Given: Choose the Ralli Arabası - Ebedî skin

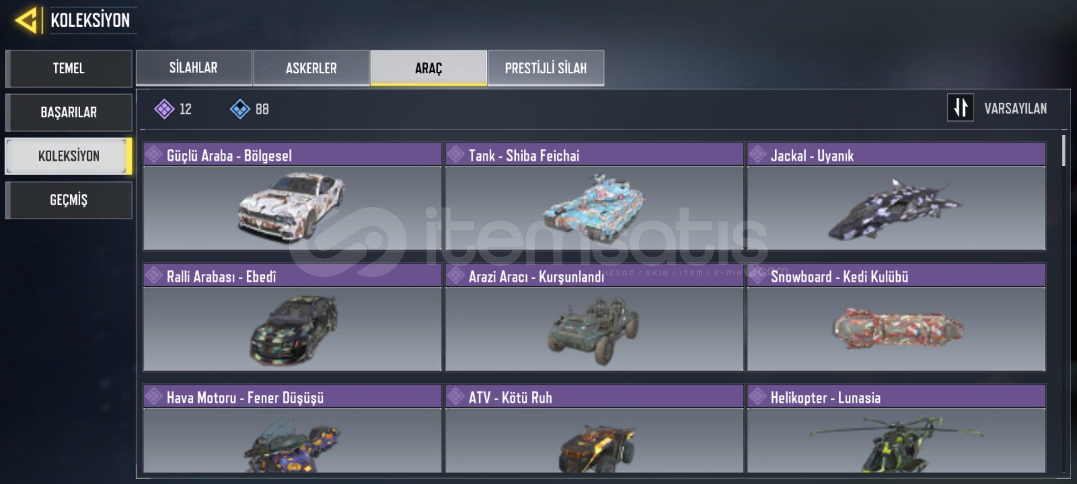Looking at the screenshot, I should click(x=292, y=317).
